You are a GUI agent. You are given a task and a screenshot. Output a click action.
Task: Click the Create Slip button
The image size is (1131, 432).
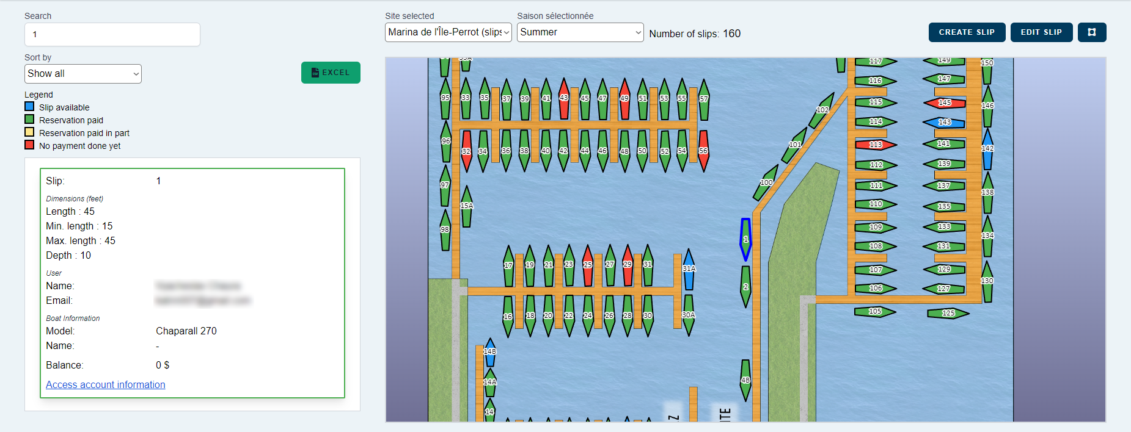[x=967, y=32]
